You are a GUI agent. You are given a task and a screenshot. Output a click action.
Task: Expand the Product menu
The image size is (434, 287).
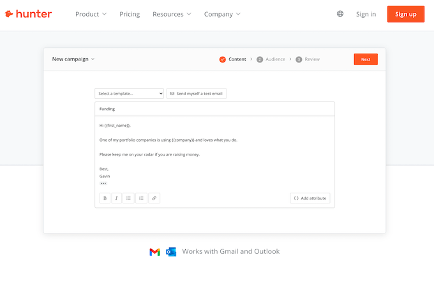coord(91,14)
